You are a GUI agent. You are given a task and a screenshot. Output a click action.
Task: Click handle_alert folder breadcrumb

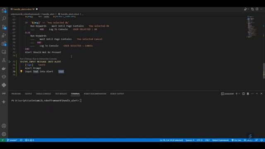click(x=48, y=14)
